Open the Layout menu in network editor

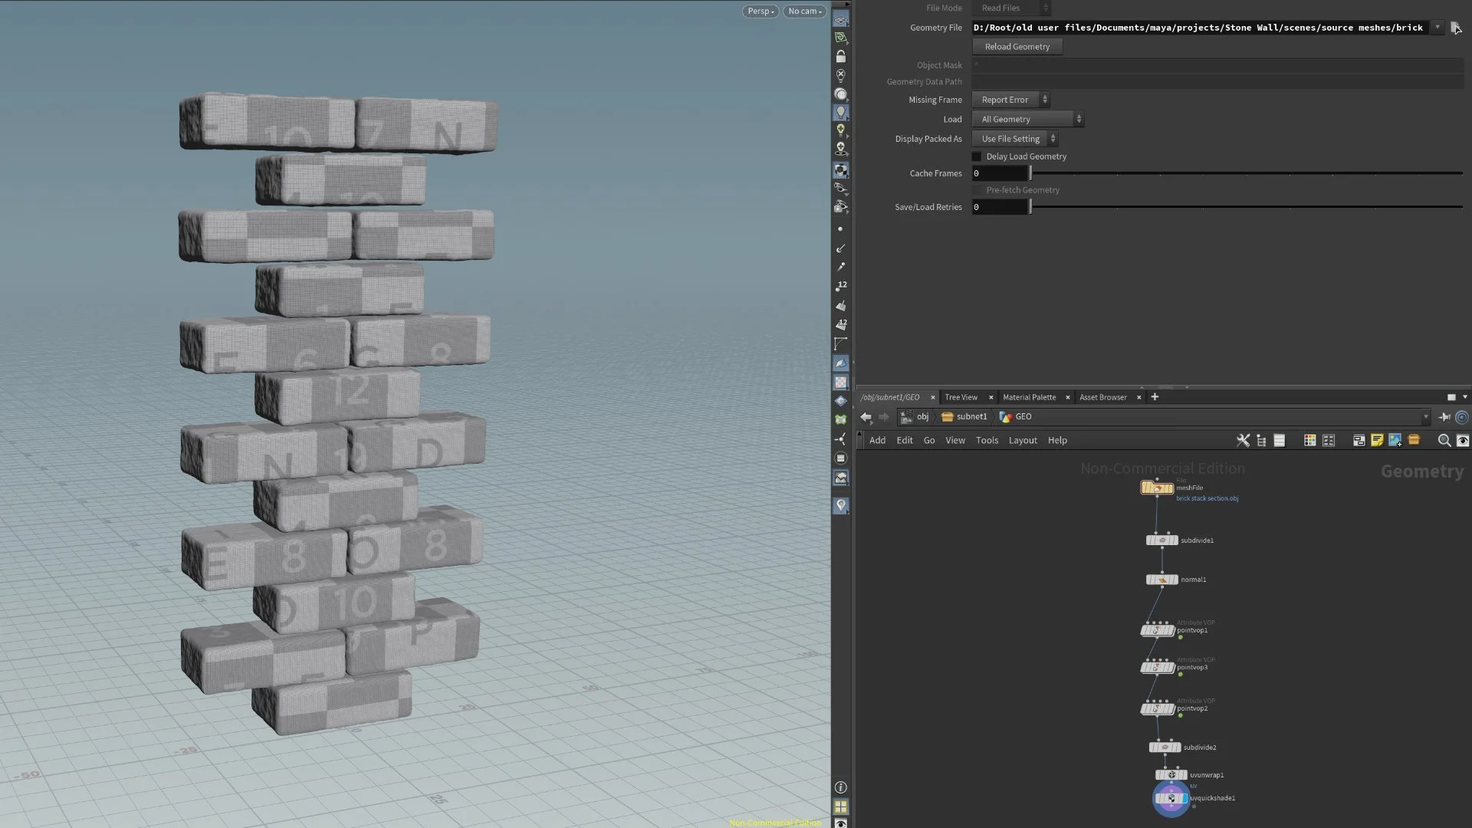pos(1022,440)
